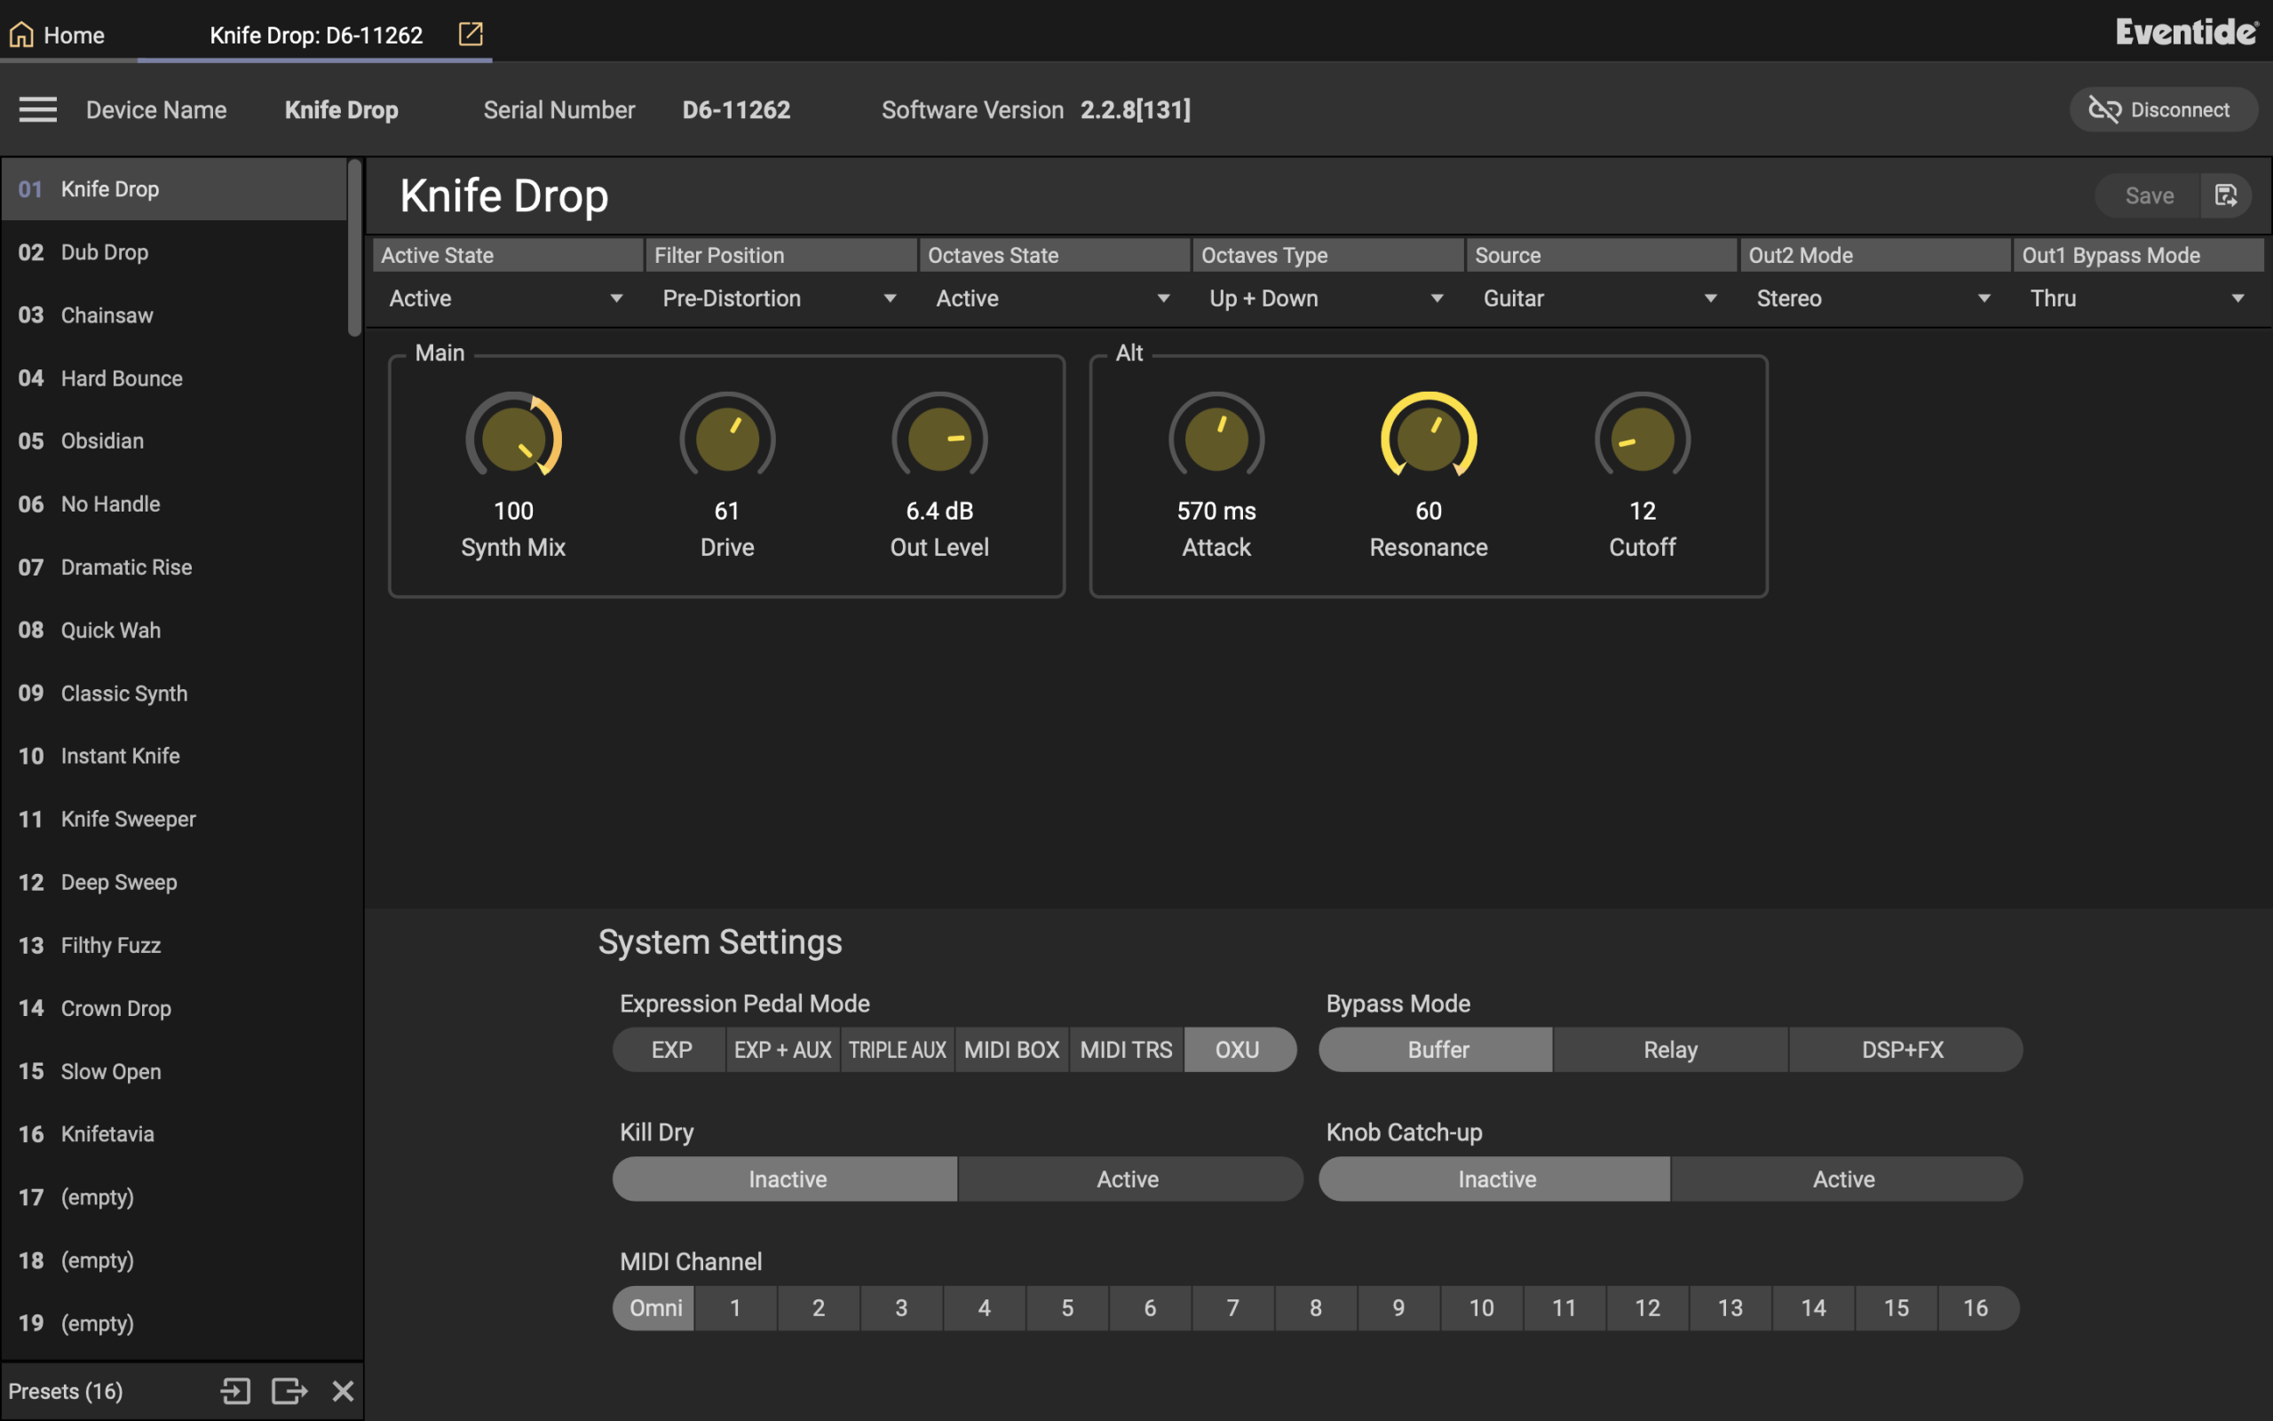Close the presets panel with X icon
The image size is (2273, 1421).
coord(343,1391)
